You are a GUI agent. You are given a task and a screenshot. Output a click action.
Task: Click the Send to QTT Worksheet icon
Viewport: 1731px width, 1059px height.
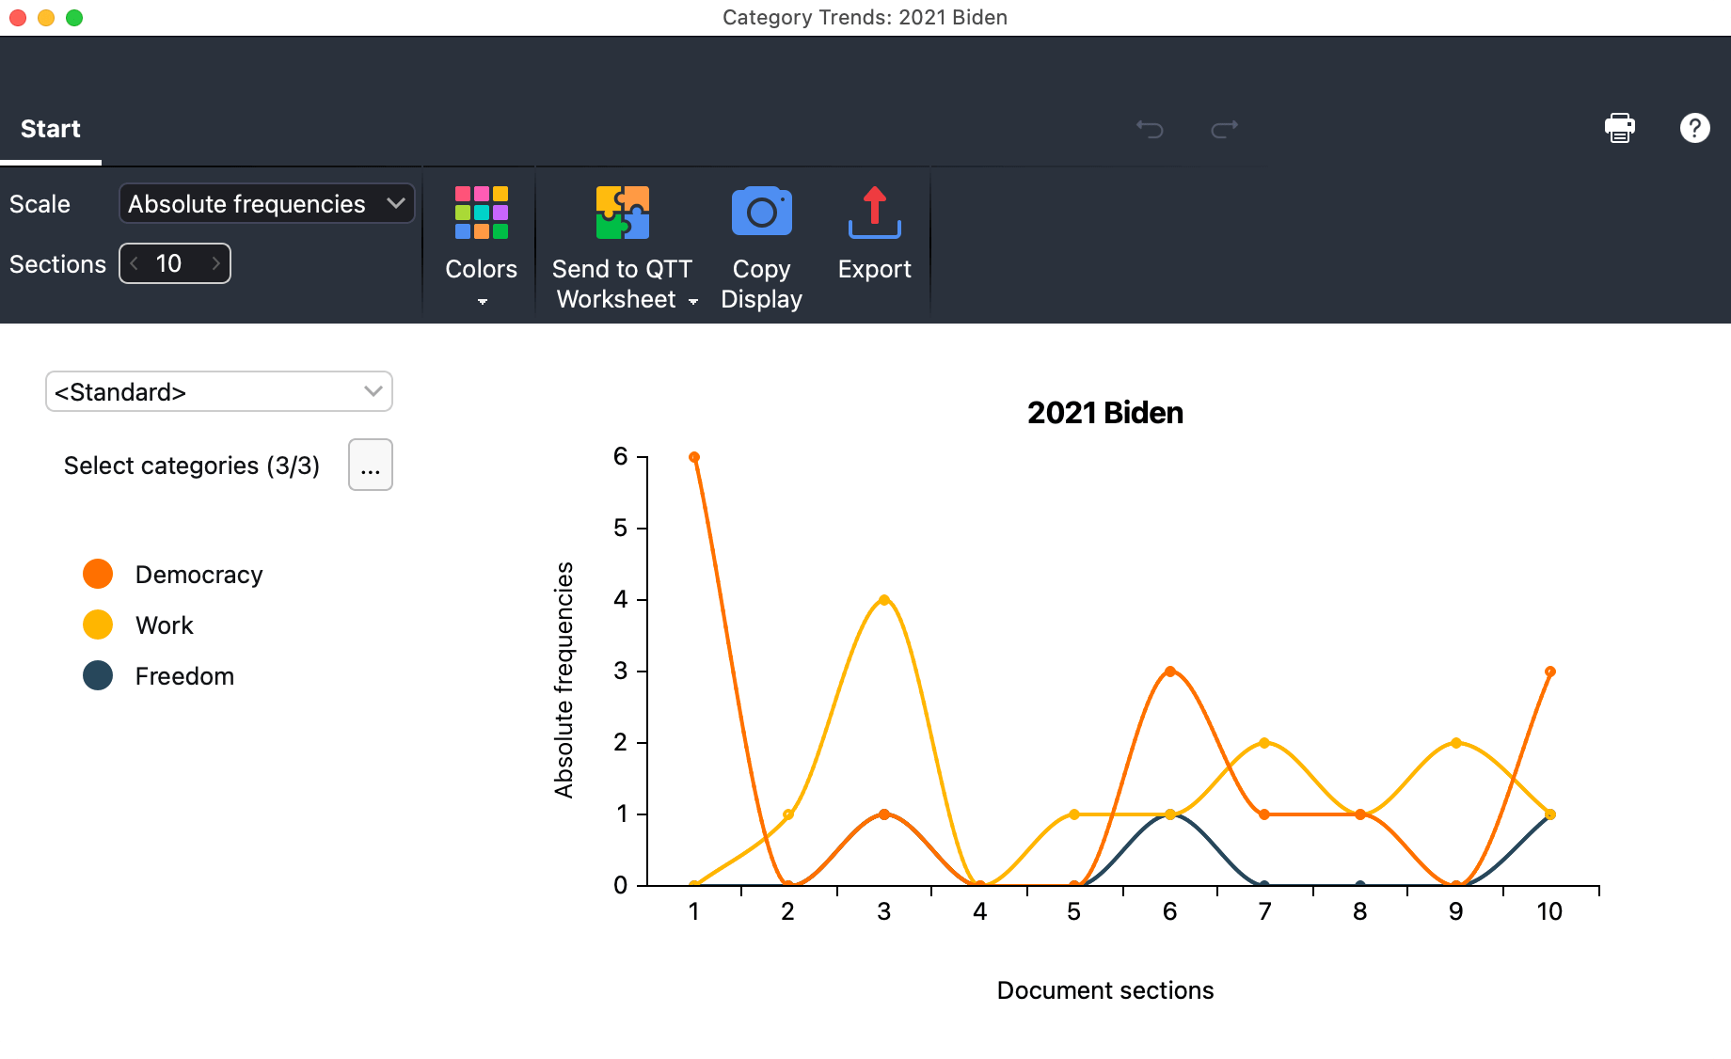pyautogui.click(x=622, y=213)
